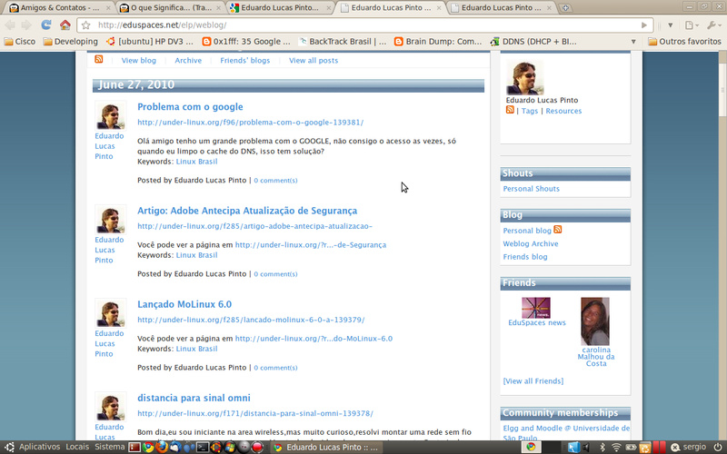This screenshot has height=454, width=727.
Task: Click the browser forward arrow
Action: pos(26,25)
